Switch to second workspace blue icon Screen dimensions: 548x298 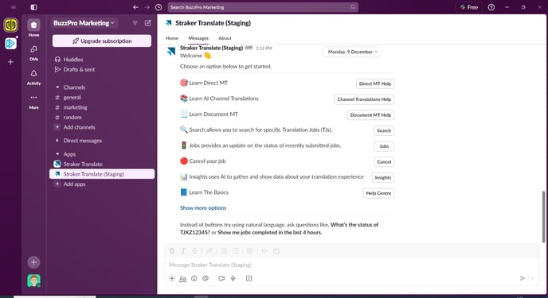[10, 43]
